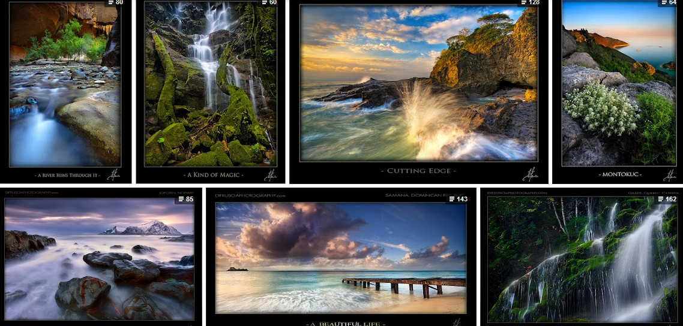This screenshot has height=326, width=683.
Task: Click the 80 comments badge icon
Action: pos(115,2)
